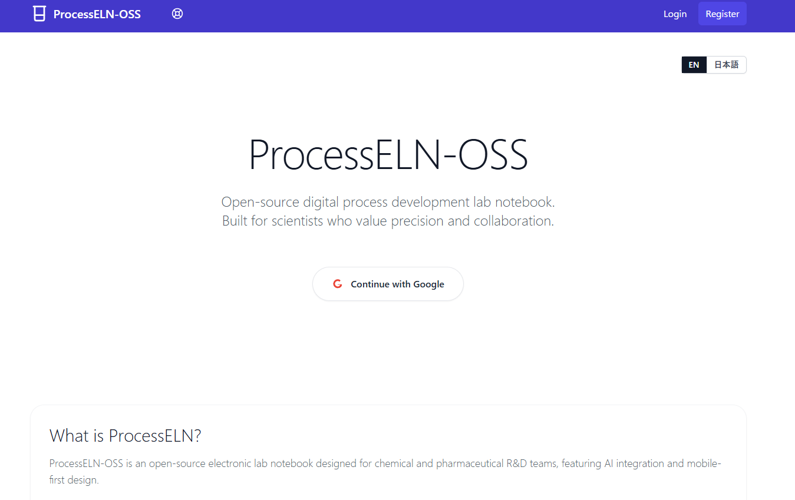Viewport: 795px width, 500px height.
Task: Select EN in the language switcher
Action: 694,64
